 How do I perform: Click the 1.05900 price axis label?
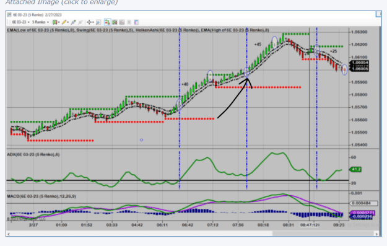tap(359, 82)
